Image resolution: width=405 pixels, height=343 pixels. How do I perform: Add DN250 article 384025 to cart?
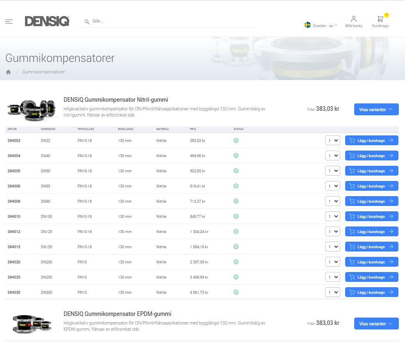371,277
